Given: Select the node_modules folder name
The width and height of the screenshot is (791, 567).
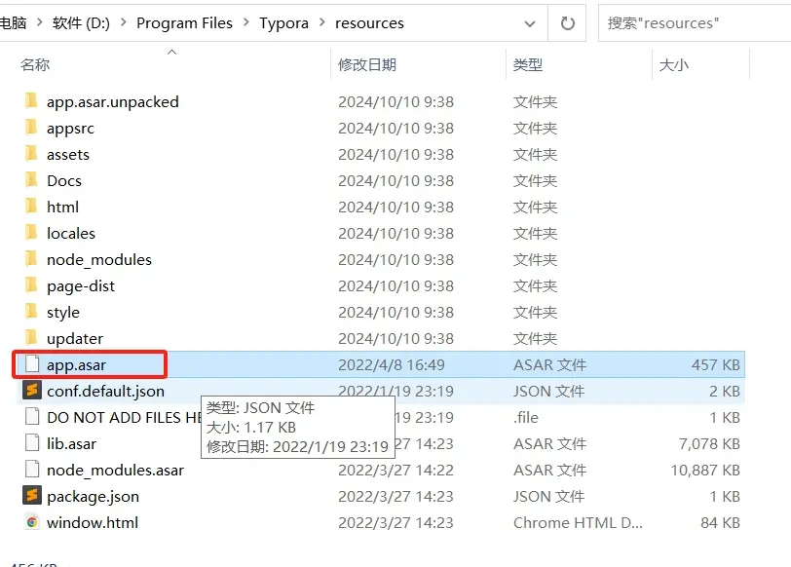Looking at the screenshot, I should point(99,259).
